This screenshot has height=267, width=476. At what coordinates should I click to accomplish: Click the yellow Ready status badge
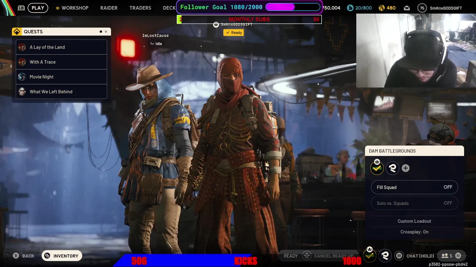(x=234, y=33)
